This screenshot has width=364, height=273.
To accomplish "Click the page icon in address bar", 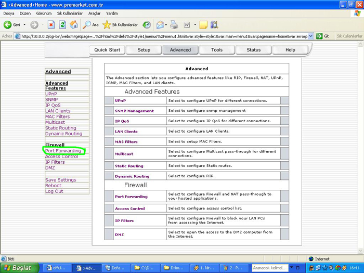I will 17,36.
